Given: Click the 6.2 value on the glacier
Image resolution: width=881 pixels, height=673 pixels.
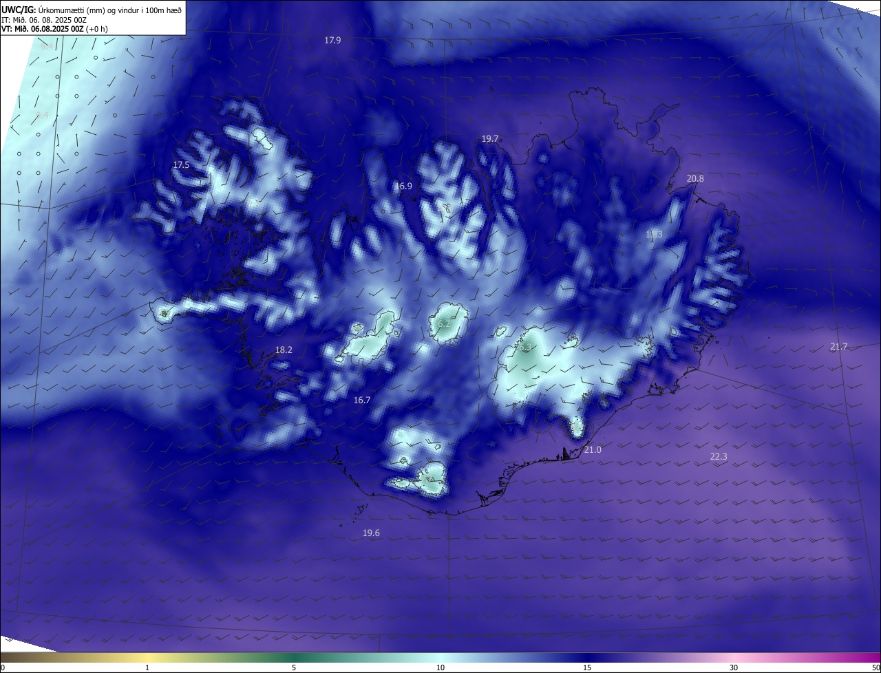Looking at the screenshot, I should [x=444, y=323].
